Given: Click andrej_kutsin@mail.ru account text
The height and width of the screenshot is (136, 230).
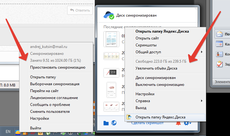Looking at the screenshot, I should coord(49,47).
